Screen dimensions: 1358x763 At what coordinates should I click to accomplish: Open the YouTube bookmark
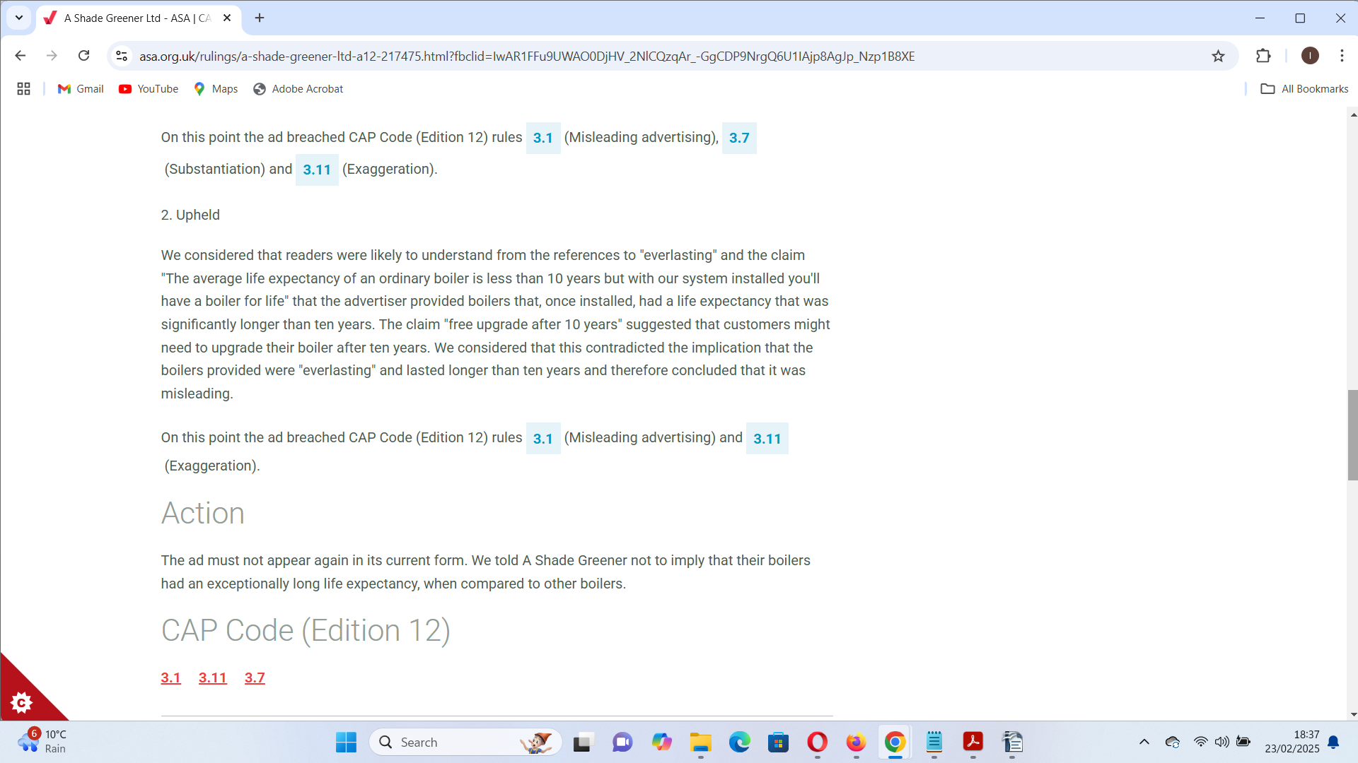pyautogui.click(x=149, y=88)
